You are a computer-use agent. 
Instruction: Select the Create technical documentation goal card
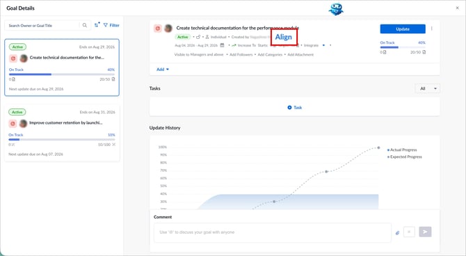click(x=62, y=67)
